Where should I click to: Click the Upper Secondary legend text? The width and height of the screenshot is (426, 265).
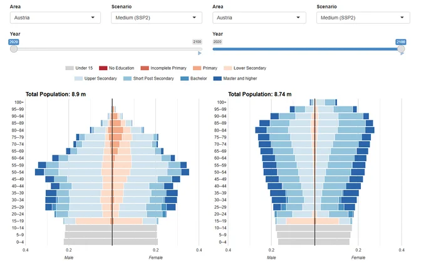coord(100,78)
